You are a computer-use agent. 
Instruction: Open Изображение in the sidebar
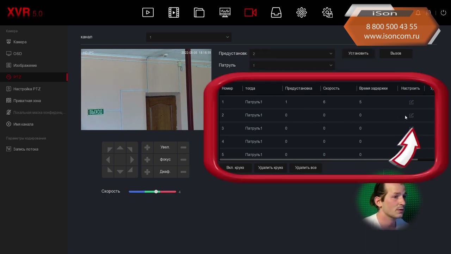25,66
